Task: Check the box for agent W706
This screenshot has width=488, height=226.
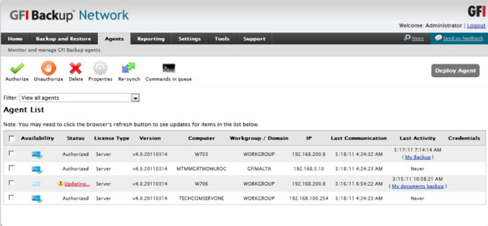Action: click(11, 183)
